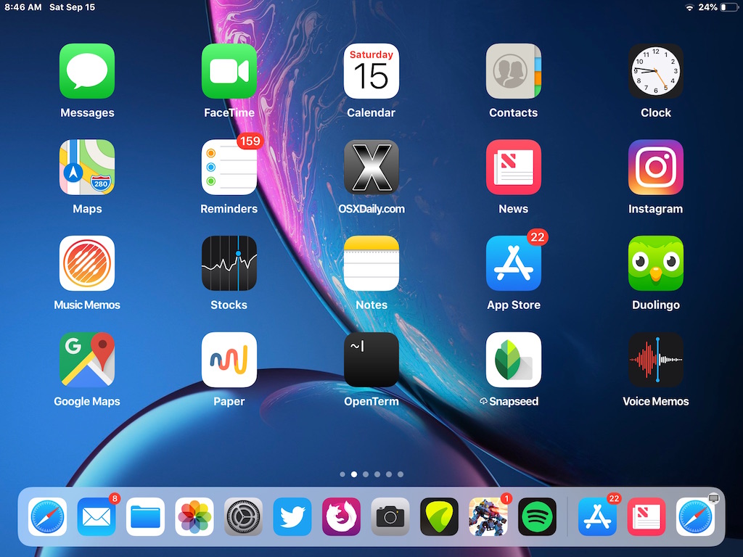Screen dimensions: 743x557
Task: Open the Music Memos app
Action: [87, 263]
